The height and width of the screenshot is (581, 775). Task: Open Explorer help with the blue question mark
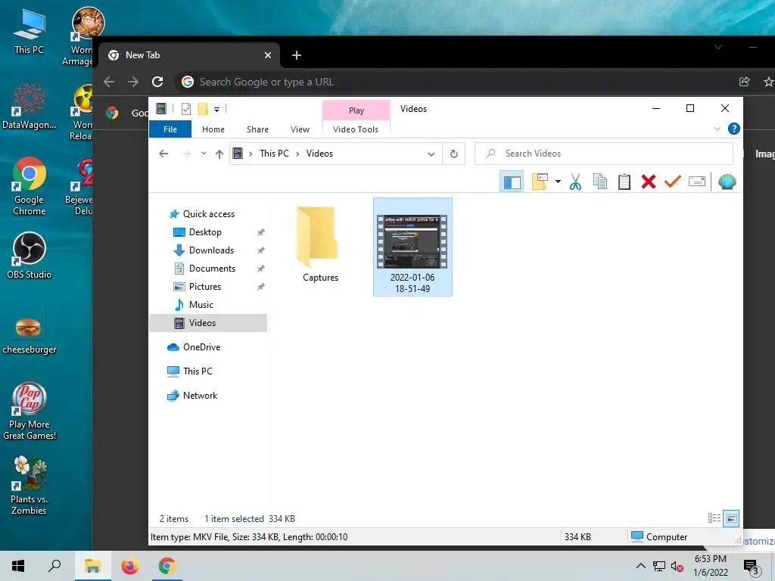[734, 129]
